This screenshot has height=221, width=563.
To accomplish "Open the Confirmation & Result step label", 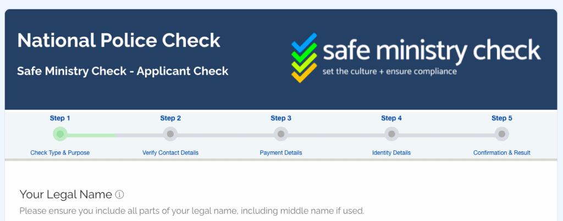I will coord(501,152).
